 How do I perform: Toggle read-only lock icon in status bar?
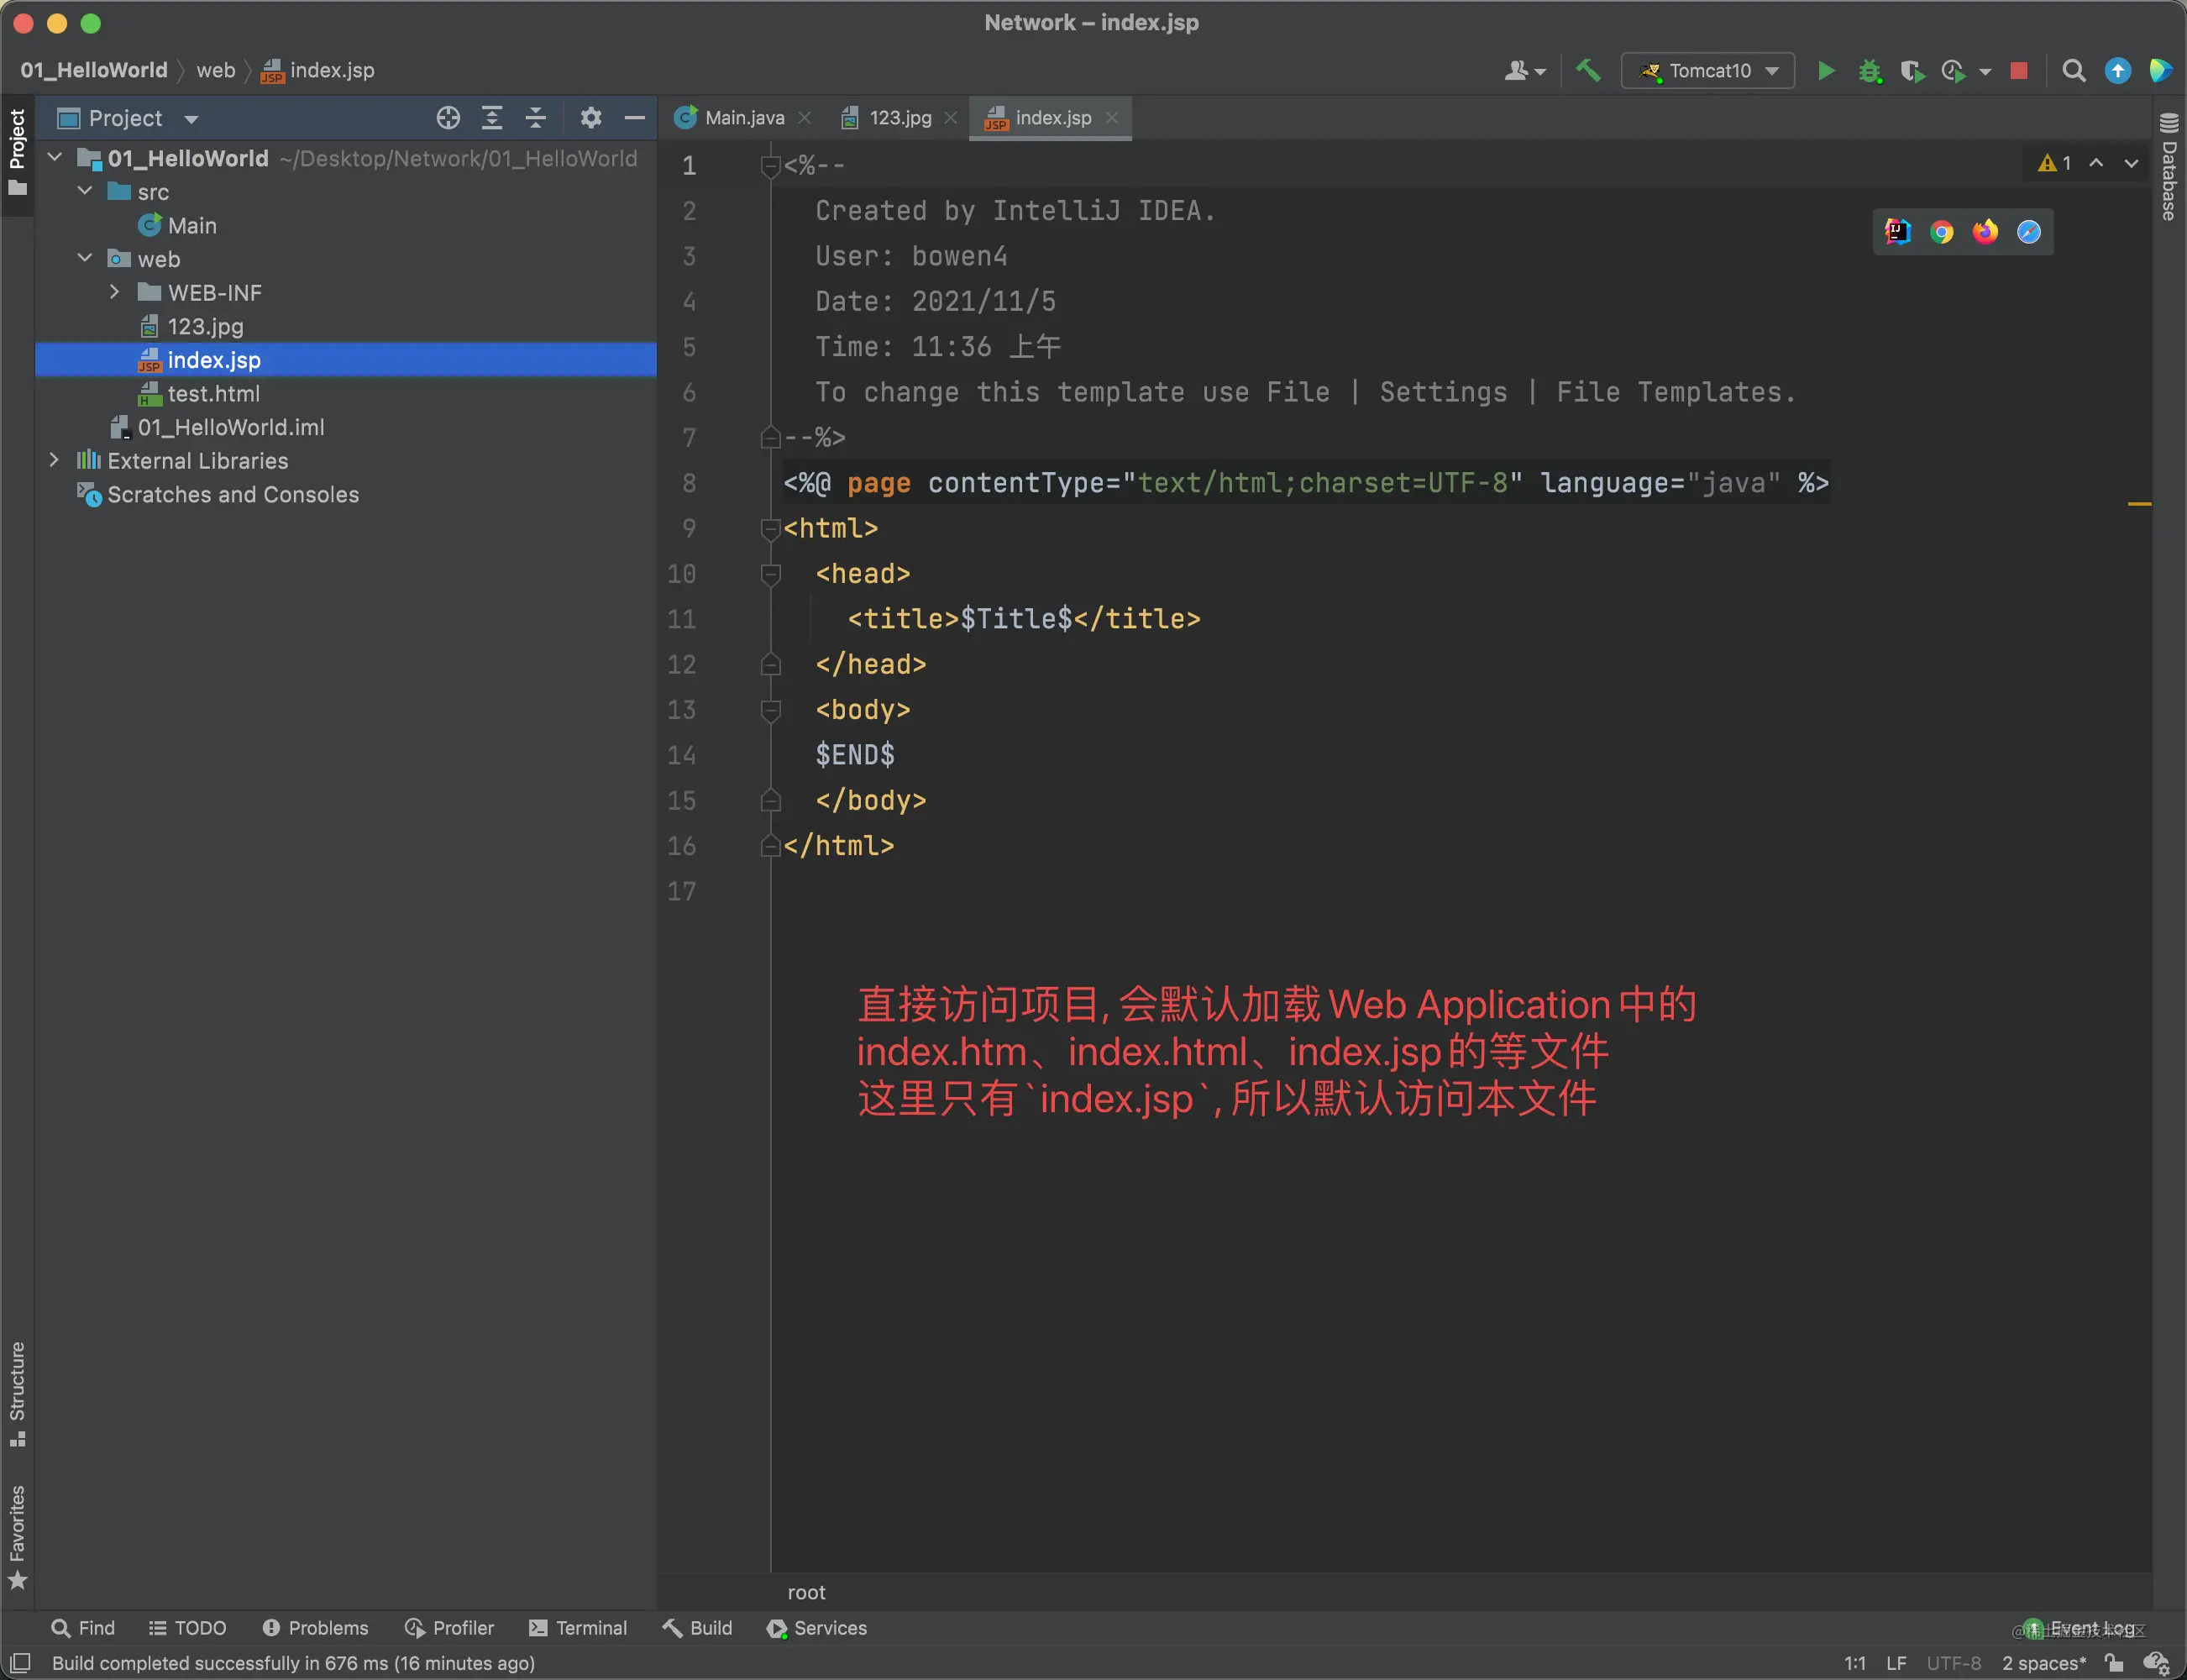[x=2113, y=1663]
